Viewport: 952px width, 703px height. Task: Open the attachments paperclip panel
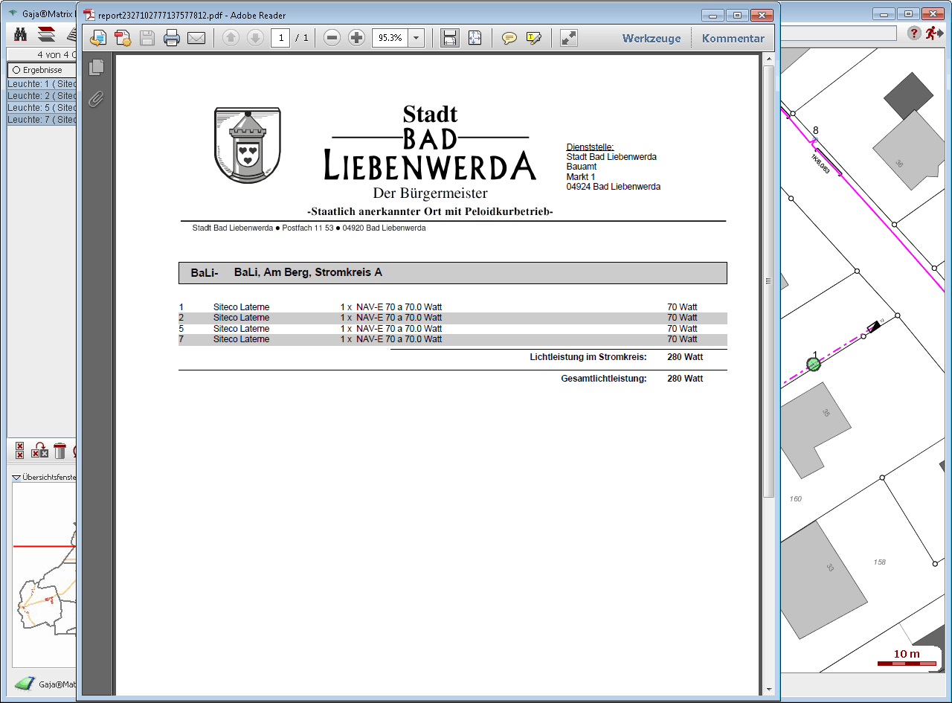[x=96, y=99]
